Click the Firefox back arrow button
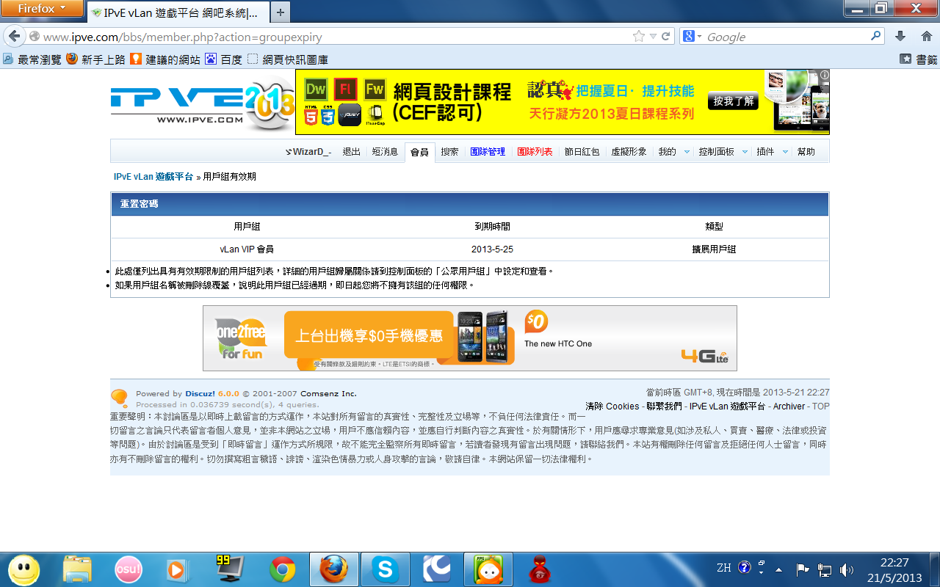The width and height of the screenshot is (940, 587). tap(15, 36)
